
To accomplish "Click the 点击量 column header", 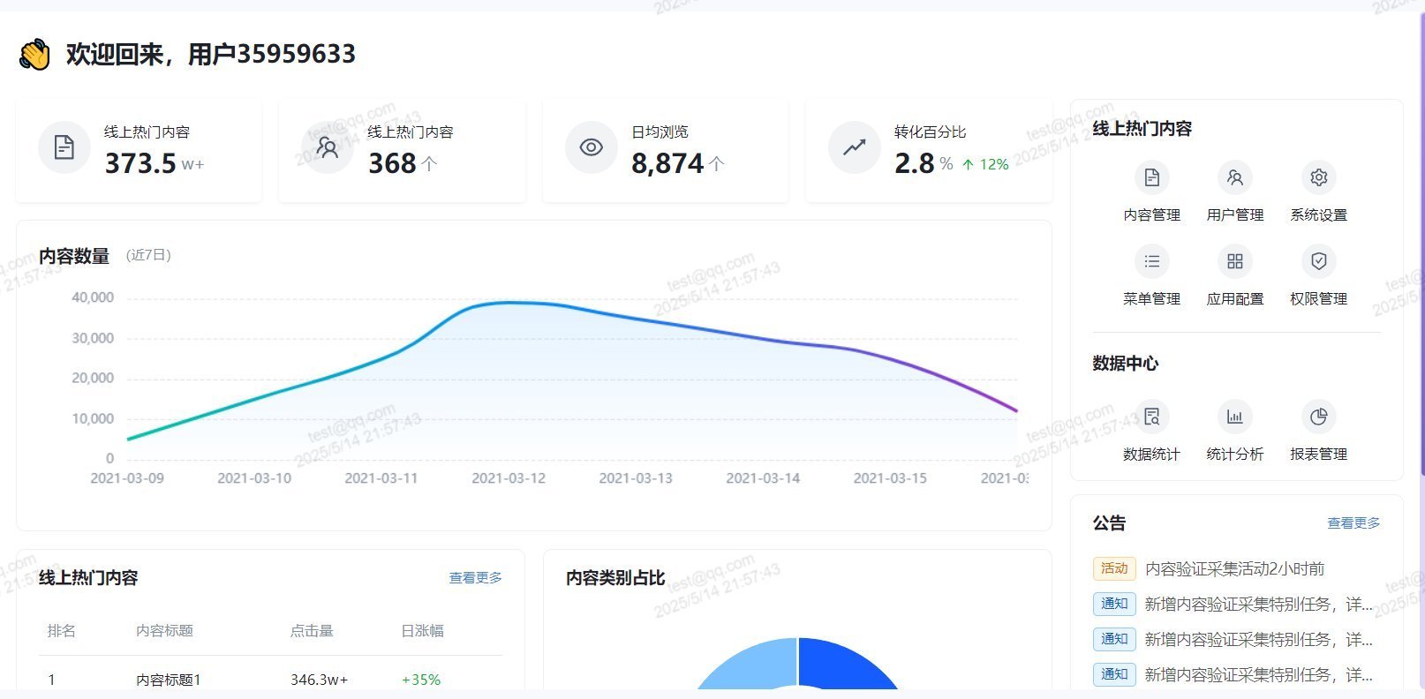I will 312,631.
